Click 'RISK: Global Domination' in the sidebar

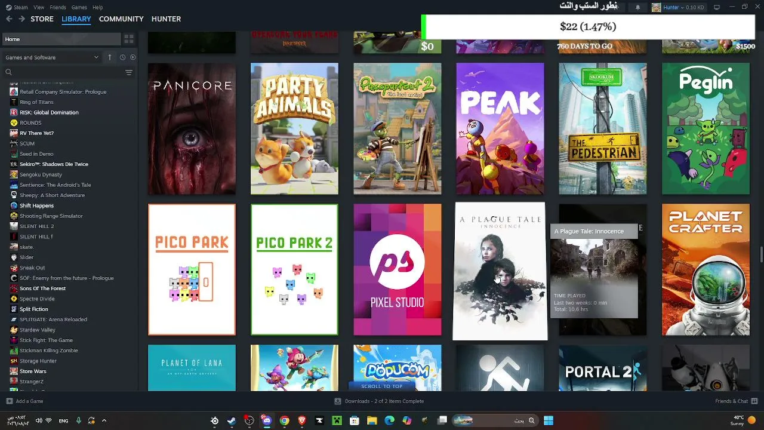[49, 112]
